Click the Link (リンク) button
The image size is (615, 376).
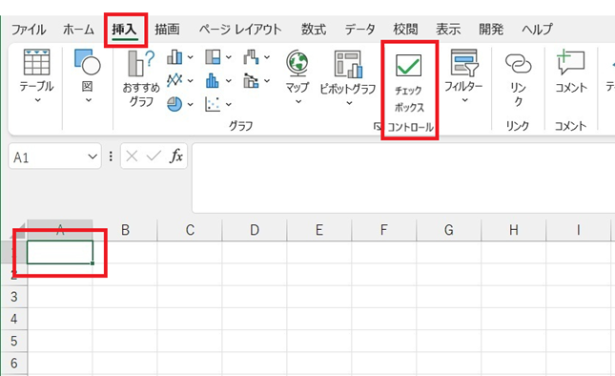518,78
